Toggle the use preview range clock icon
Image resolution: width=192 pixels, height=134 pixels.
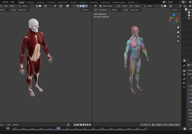[153, 125]
